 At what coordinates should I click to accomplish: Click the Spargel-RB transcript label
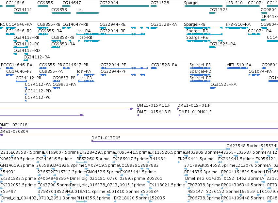195,24
